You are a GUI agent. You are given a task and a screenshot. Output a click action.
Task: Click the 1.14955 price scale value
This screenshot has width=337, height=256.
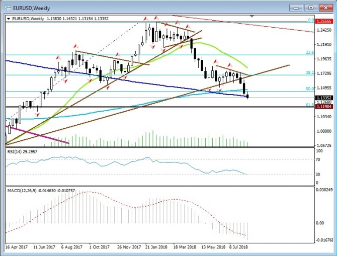(324, 88)
